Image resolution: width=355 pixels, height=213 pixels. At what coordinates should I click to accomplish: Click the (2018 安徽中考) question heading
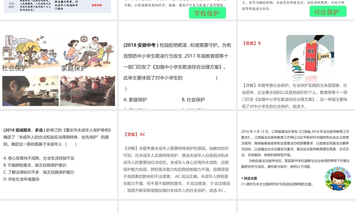tap(141, 45)
